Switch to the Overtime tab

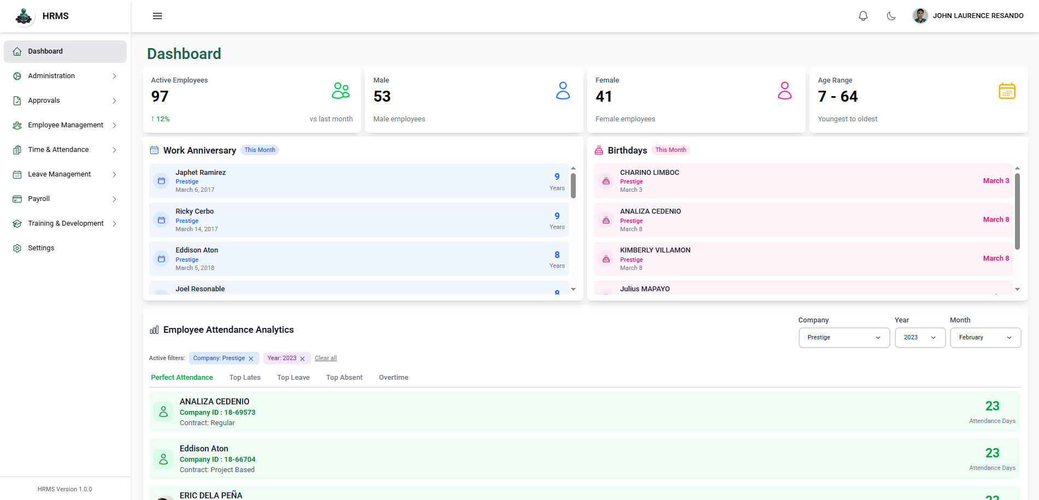393,378
